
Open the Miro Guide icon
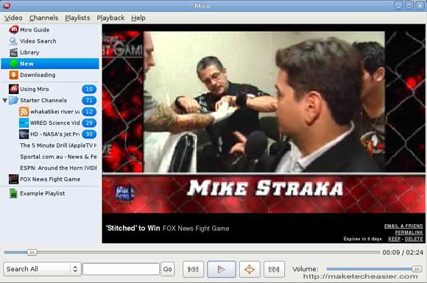click(13, 29)
